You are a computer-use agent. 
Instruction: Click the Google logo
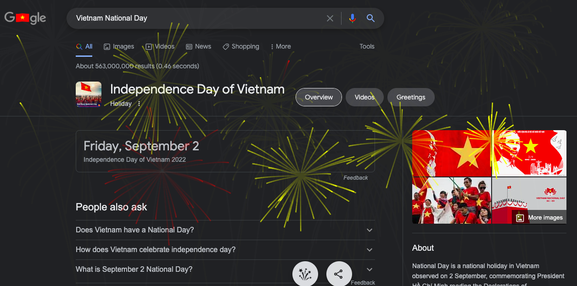[25, 18]
